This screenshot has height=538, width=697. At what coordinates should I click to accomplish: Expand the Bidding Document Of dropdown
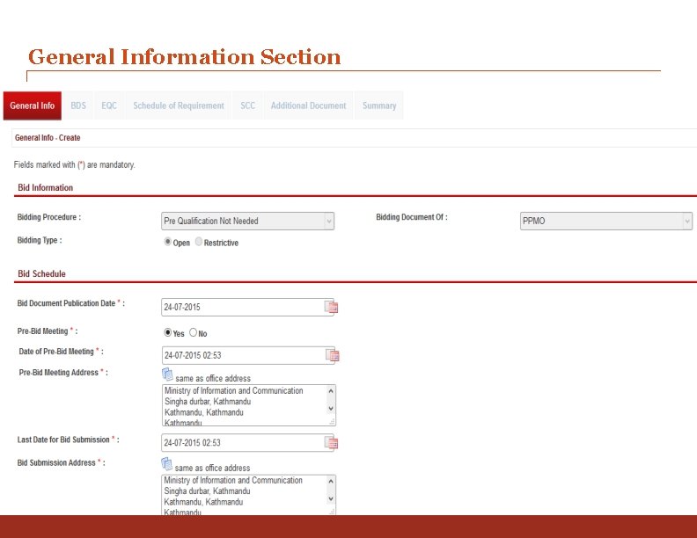click(687, 221)
